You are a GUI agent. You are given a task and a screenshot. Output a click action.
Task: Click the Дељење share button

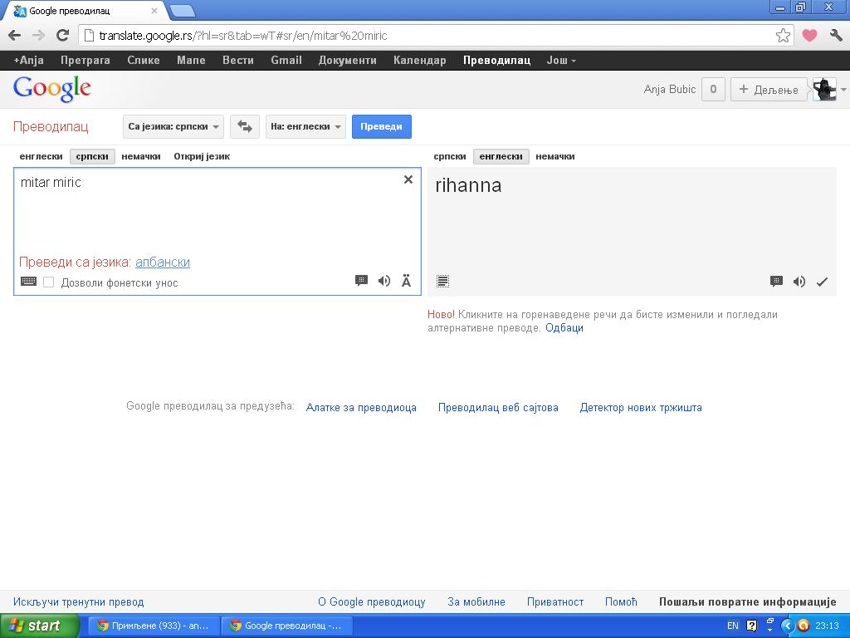click(x=769, y=90)
